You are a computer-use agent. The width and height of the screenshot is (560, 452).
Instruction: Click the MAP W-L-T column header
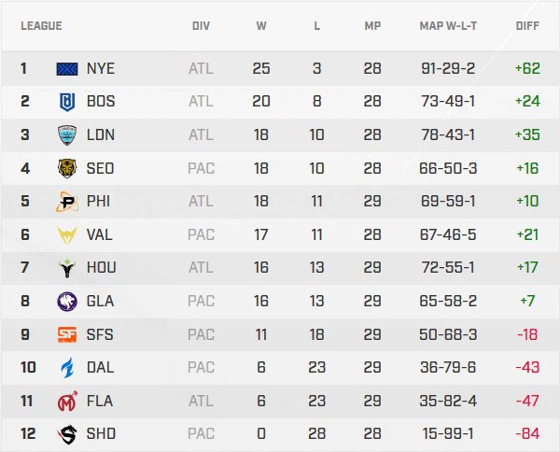pos(448,26)
